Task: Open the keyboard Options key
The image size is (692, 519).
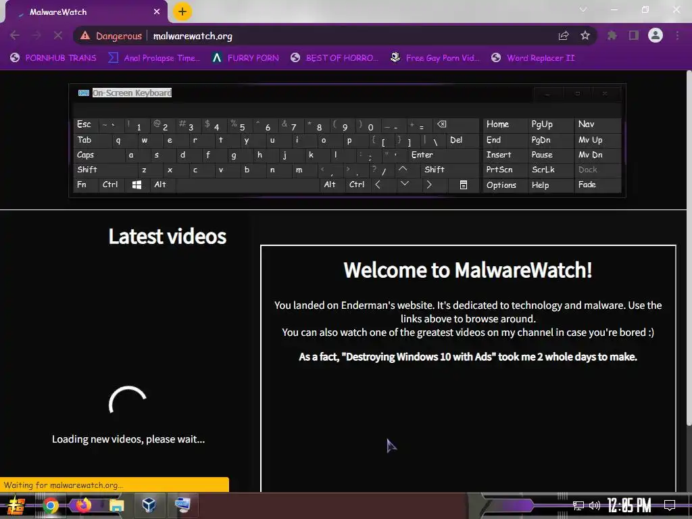Action: point(504,185)
